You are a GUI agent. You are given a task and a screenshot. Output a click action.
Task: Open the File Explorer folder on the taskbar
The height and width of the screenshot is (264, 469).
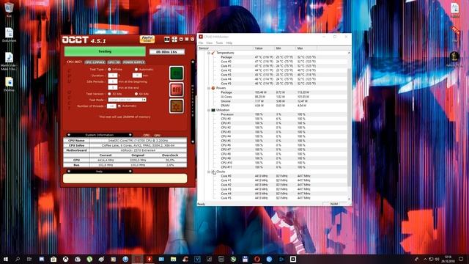click(x=173, y=259)
